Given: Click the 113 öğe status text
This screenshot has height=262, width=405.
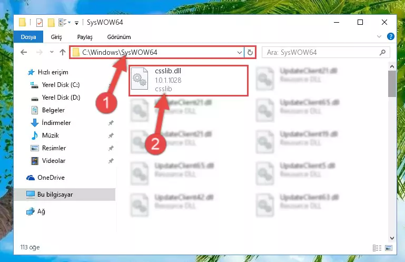Looking at the screenshot, I should pyautogui.click(x=30, y=247).
